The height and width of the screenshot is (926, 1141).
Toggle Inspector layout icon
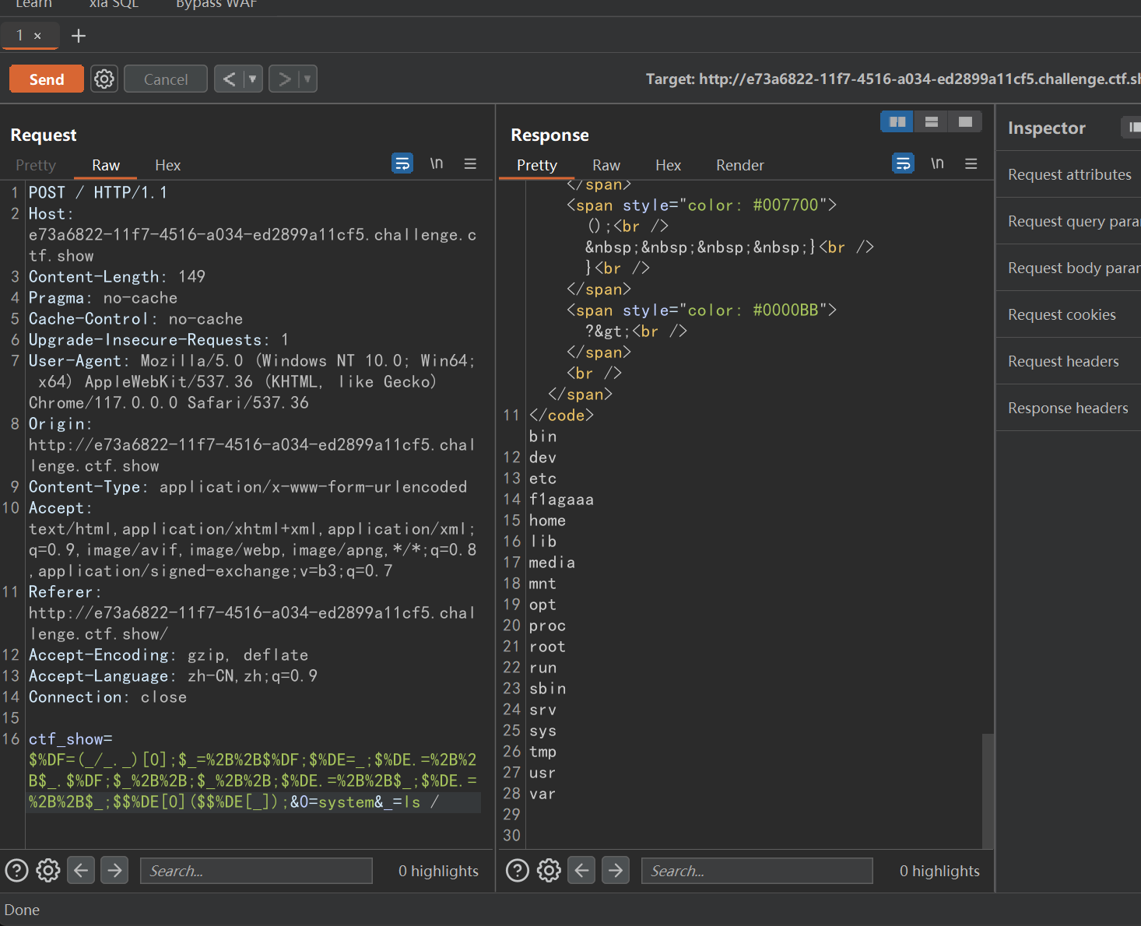[x=1132, y=127]
